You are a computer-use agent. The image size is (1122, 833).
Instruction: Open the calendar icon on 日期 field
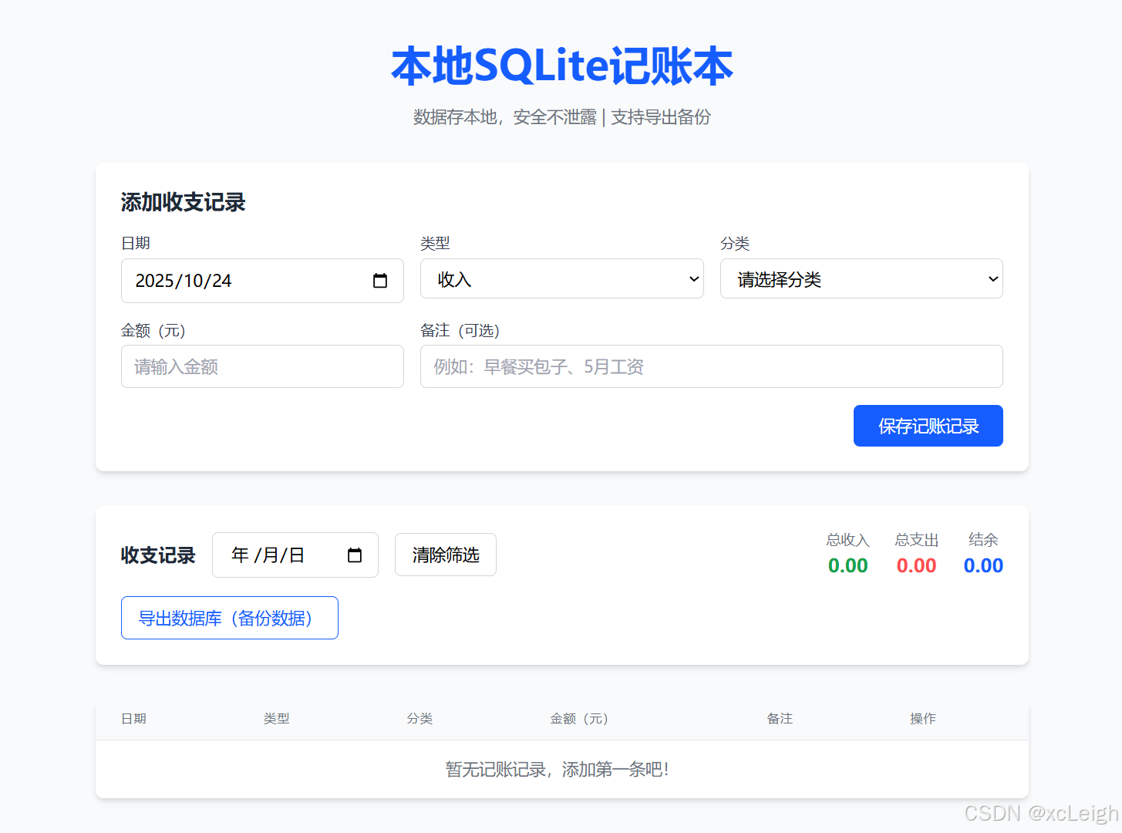(380, 281)
